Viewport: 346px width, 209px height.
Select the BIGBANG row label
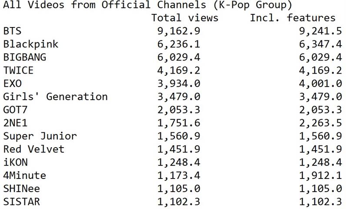25,57
